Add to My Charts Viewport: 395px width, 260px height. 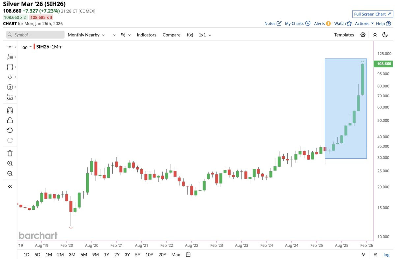pyautogui.click(x=297, y=23)
